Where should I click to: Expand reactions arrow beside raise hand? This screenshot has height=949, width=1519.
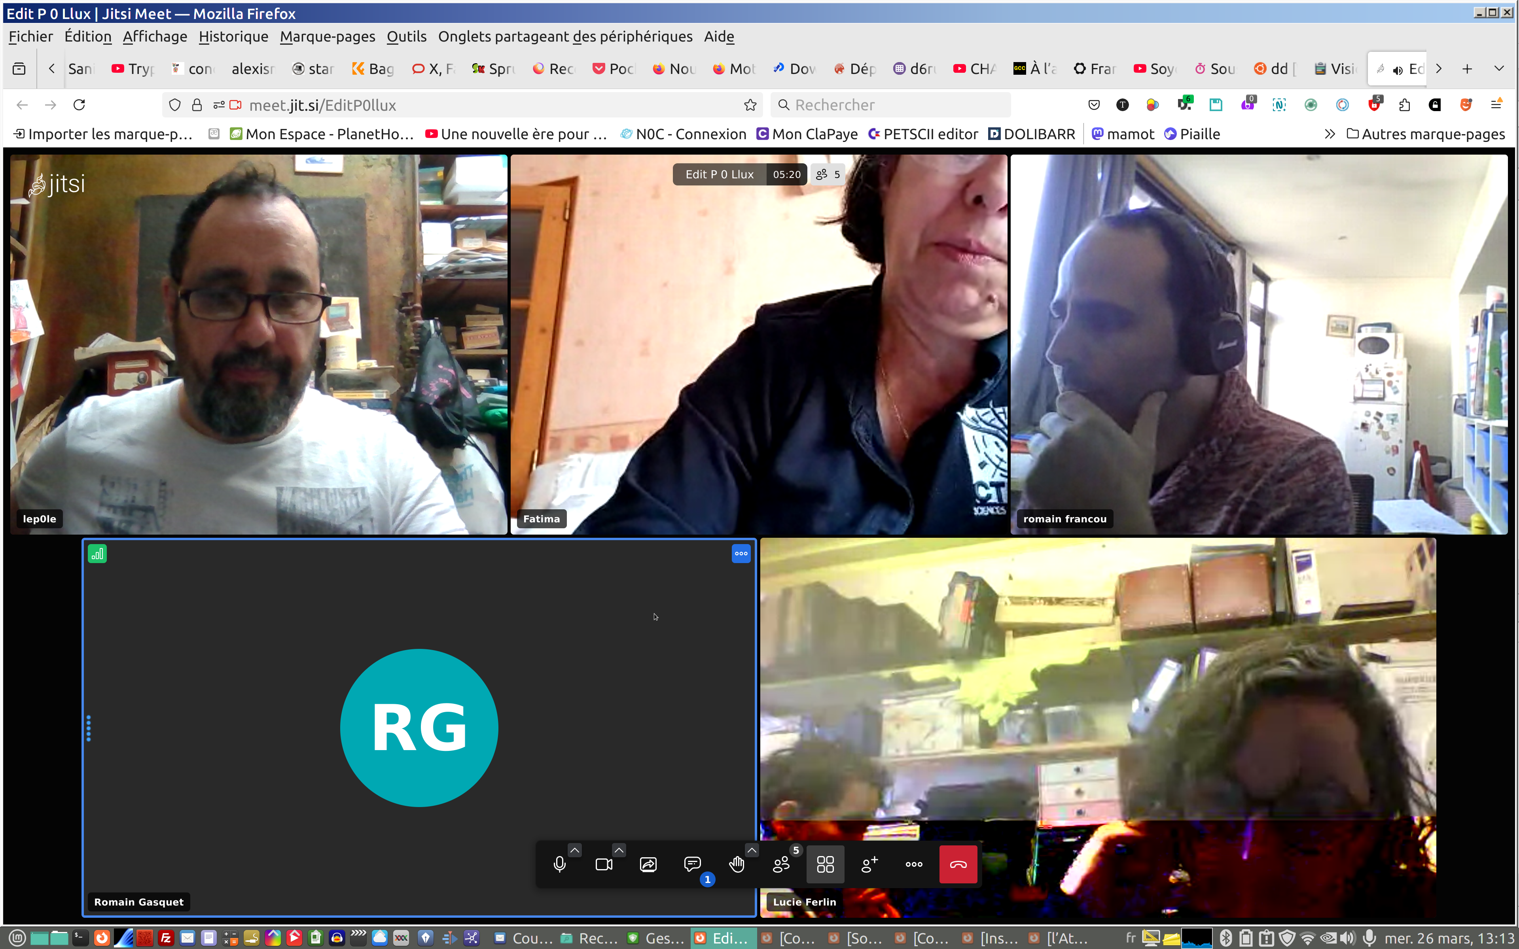tap(751, 850)
